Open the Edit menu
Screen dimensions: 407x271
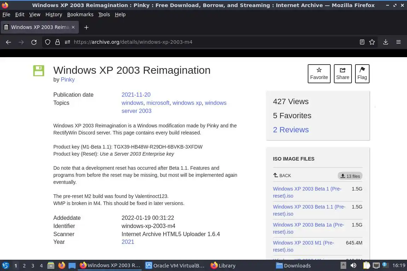[20, 14]
